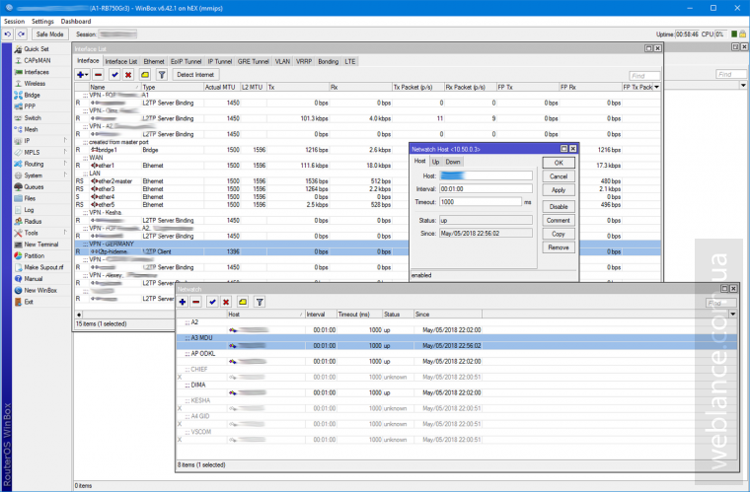The height and width of the screenshot is (492, 750).
Task: Click Detect Internet button
Action: (195, 75)
